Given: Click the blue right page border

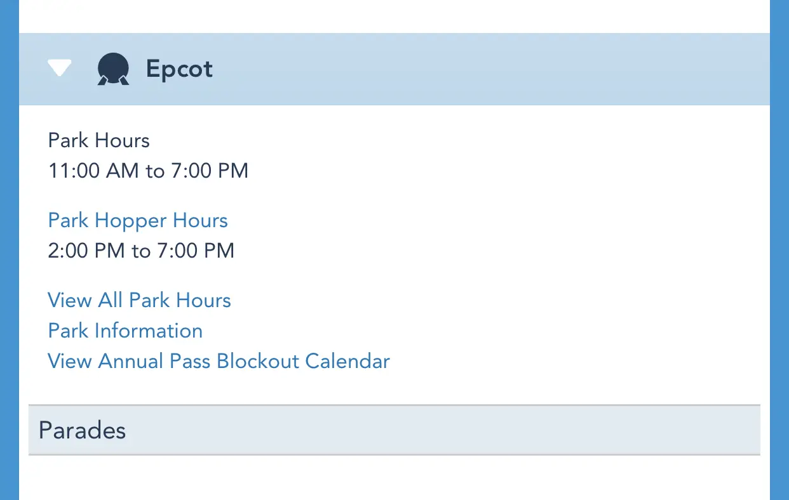Looking at the screenshot, I should click(x=779, y=254).
